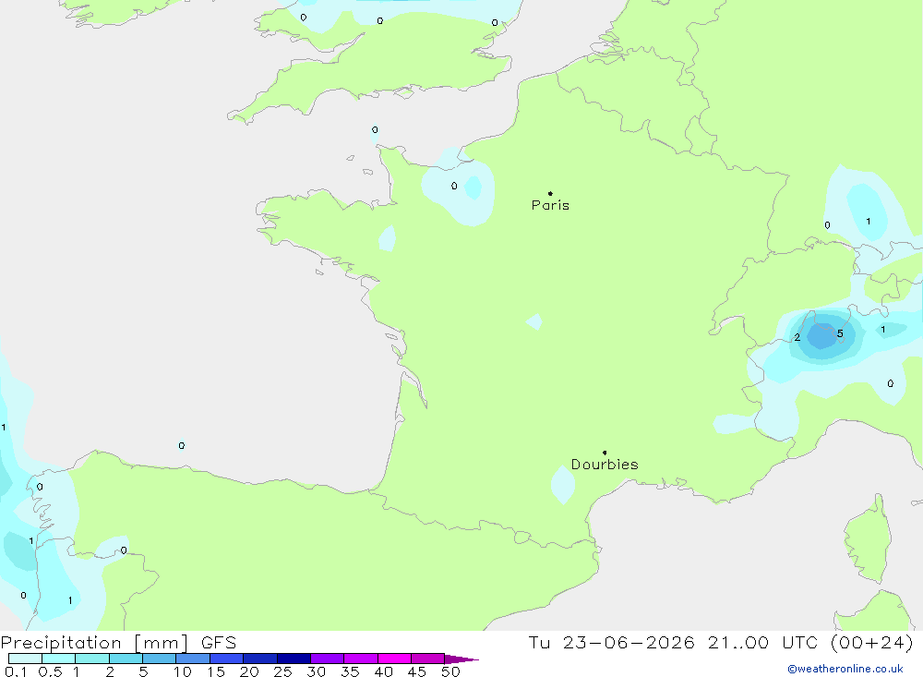Click the '2' contour label beside the blue core

(797, 338)
